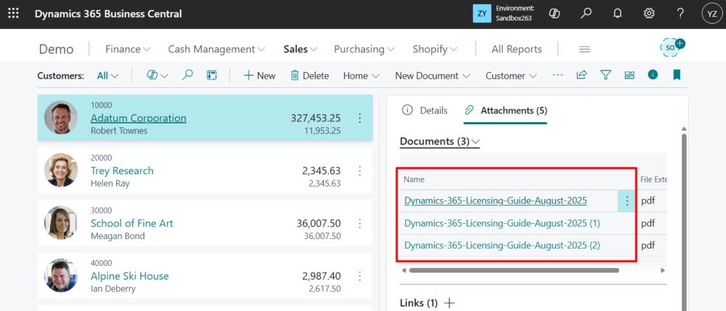
Task: Open the hamburger more menu icon
Action: [584, 49]
